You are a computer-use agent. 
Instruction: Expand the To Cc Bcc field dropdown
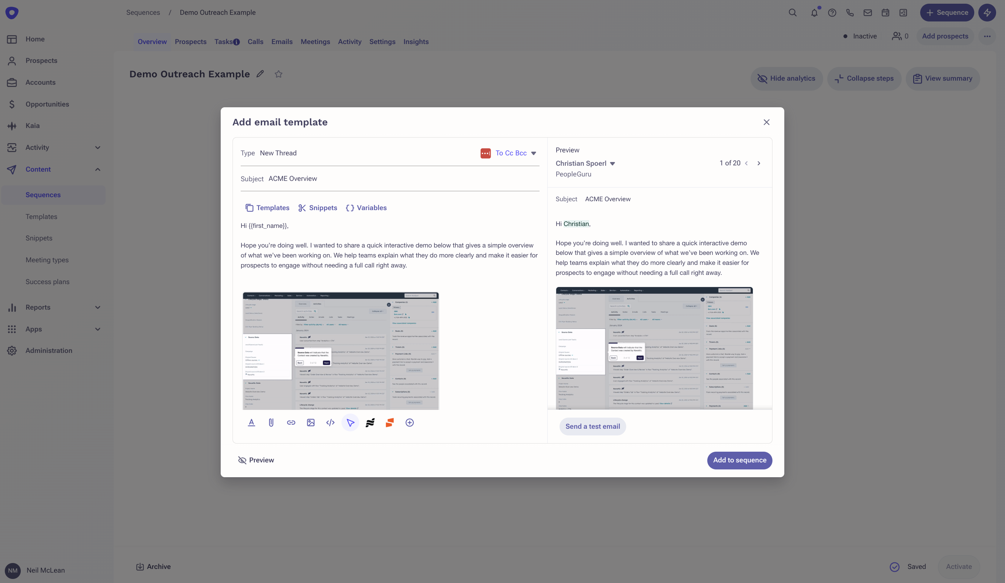coord(534,153)
